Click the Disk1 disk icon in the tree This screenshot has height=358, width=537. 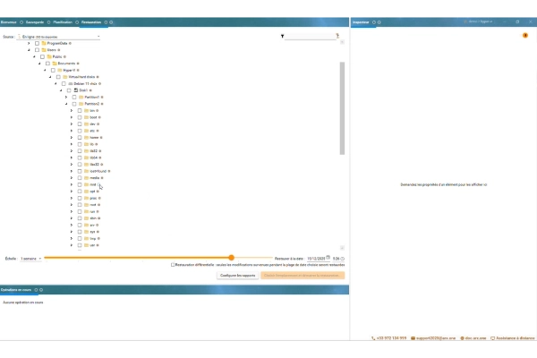[73, 89]
